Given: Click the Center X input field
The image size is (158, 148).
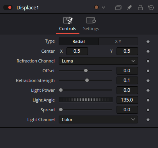Looking at the screenshot, I should (77, 51).
